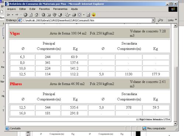Click the Windows flag logo throbber
Screen dimensions: 184x136
click(x=173, y=9)
